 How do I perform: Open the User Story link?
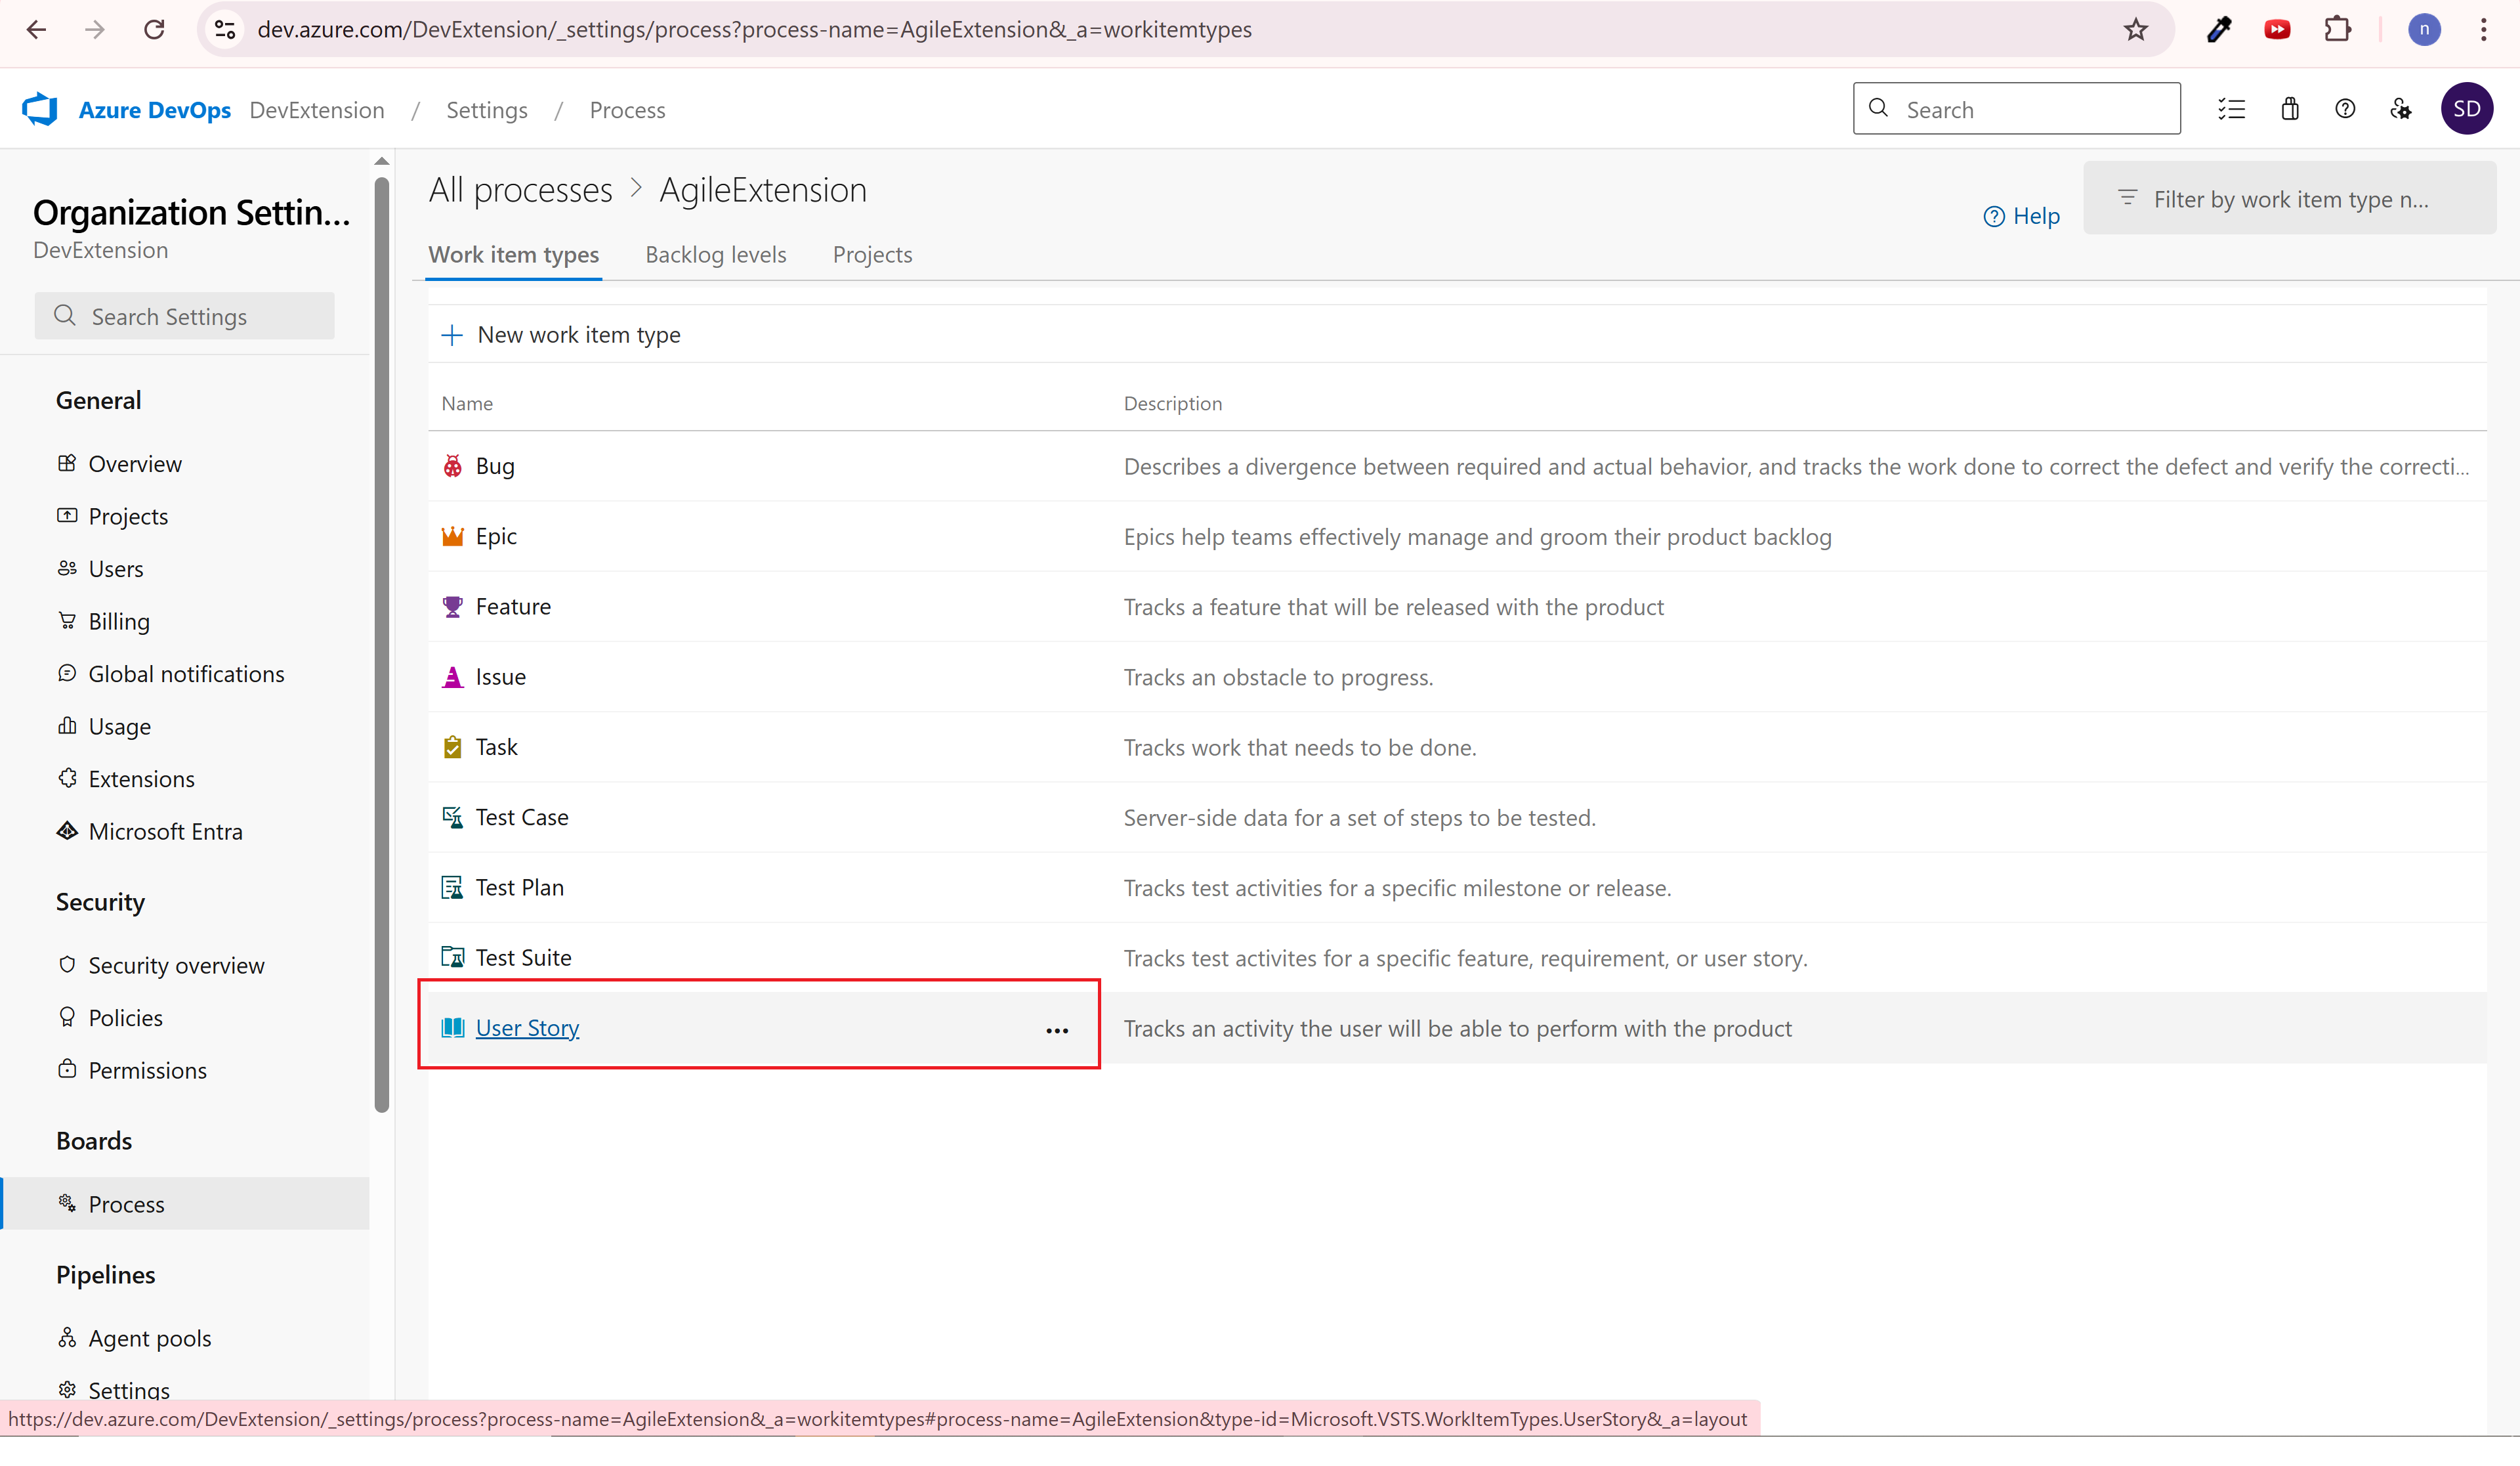click(x=527, y=1029)
